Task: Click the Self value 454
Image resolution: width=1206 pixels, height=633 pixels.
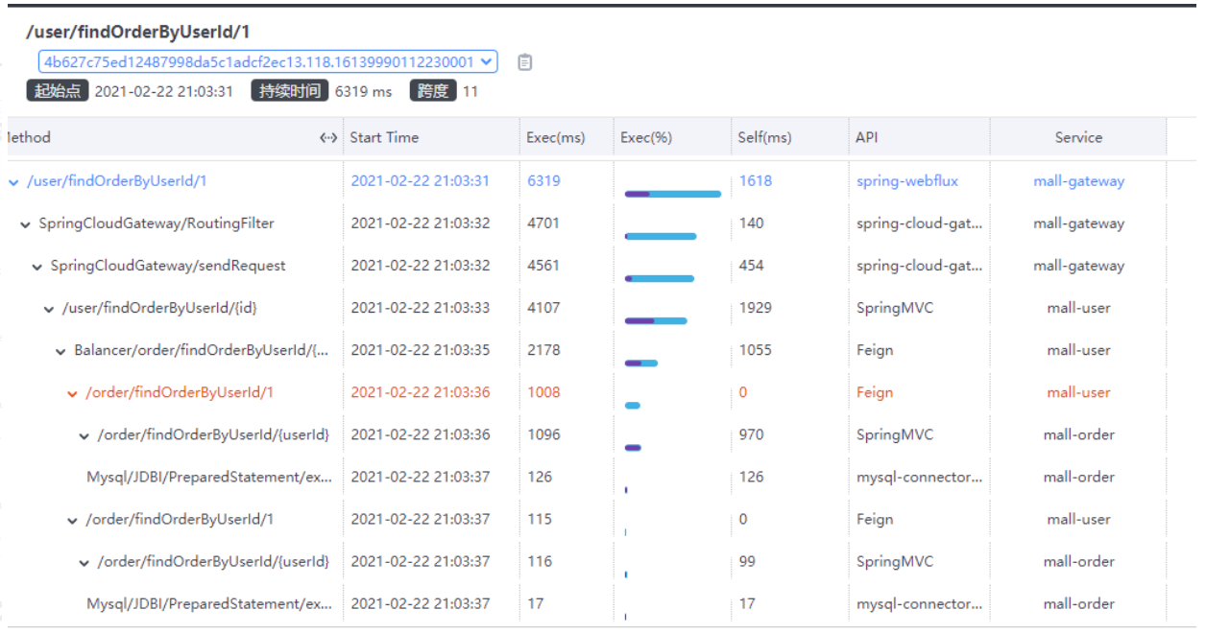Action: tap(752, 265)
